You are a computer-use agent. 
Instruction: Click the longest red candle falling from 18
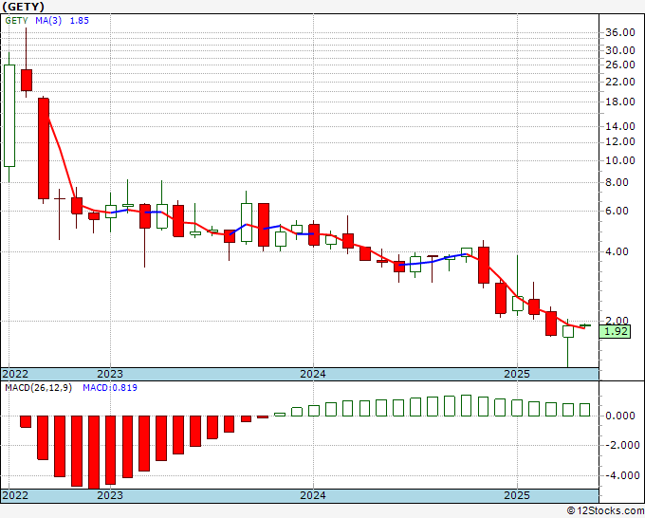[x=44, y=149]
